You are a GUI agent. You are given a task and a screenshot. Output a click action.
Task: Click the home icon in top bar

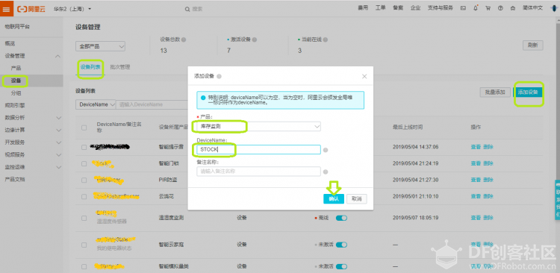pyautogui.click(x=513, y=8)
